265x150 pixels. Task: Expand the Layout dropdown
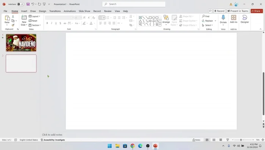pos(34,16)
